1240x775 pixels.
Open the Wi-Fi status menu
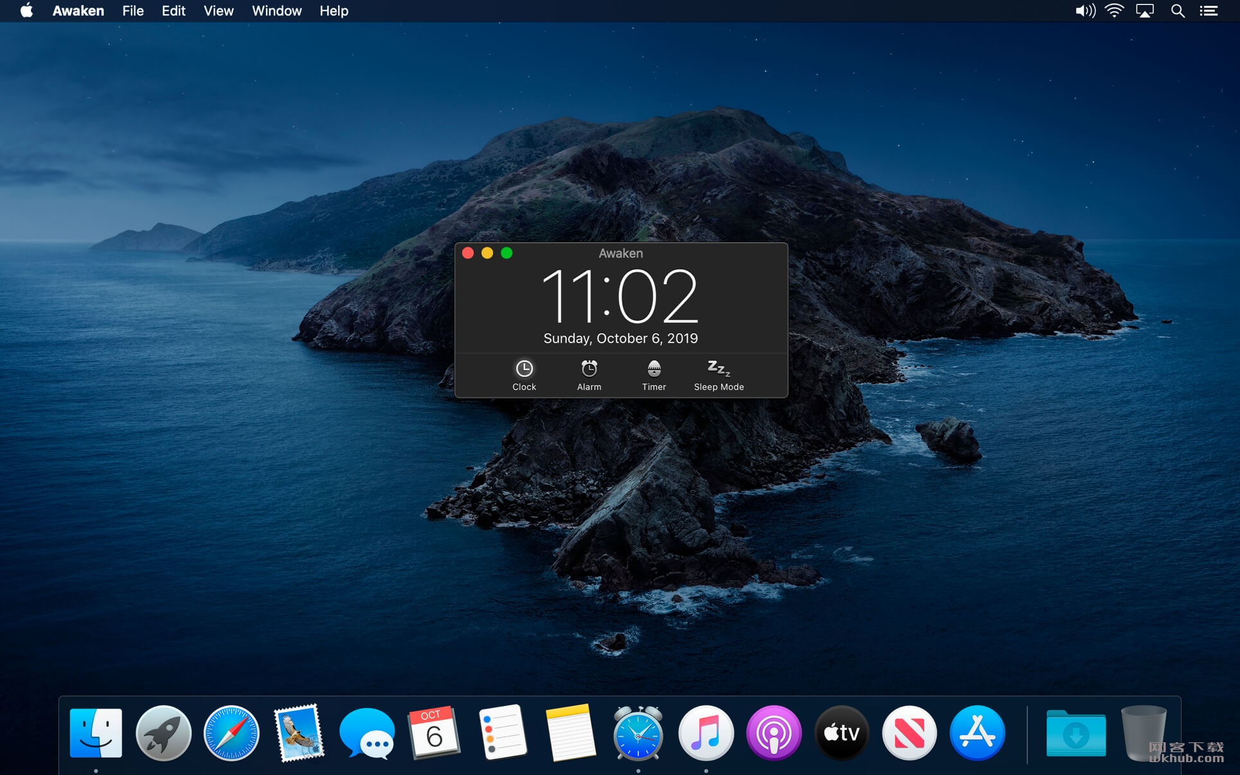1114,10
